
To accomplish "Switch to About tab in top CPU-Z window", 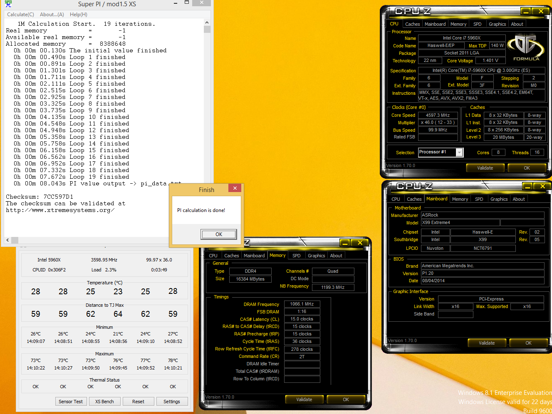I will tap(517, 24).
